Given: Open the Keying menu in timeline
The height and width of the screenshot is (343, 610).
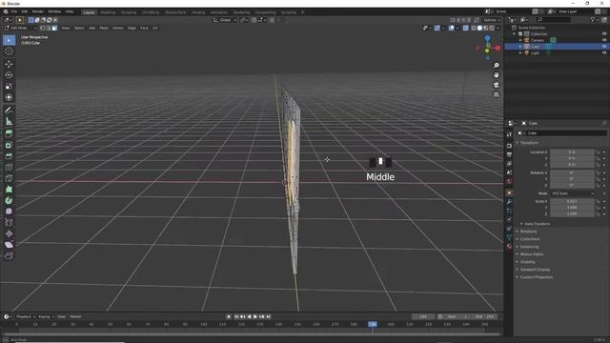Looking at the screenshot, I should pos(46,316).
